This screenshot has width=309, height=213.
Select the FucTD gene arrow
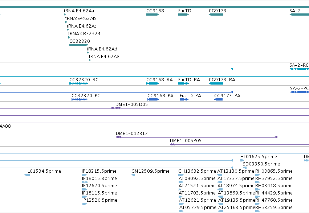point(183,15)
